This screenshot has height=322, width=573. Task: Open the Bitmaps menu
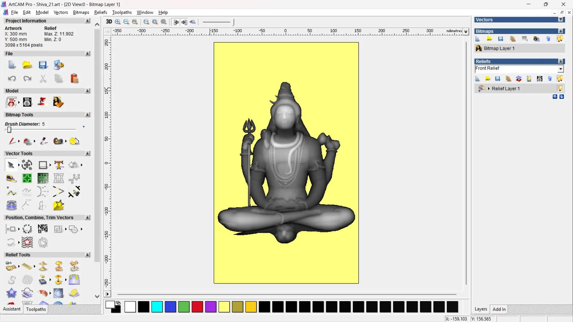81,12
